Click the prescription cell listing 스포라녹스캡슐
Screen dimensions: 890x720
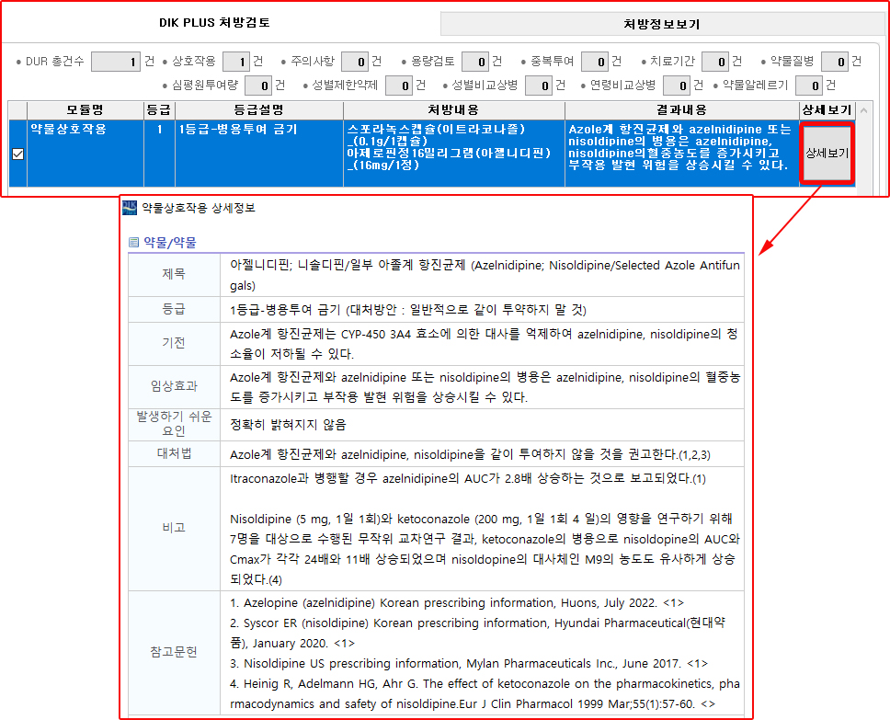click(453, 153)
